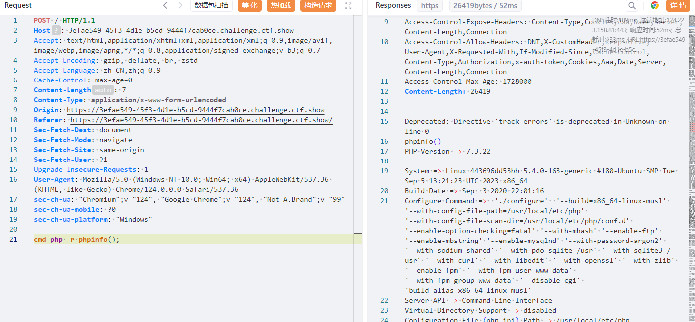This screenshot has width=695, height=322.
Task: Open the Referer URL link on line 10
Action: click(202, 120)
